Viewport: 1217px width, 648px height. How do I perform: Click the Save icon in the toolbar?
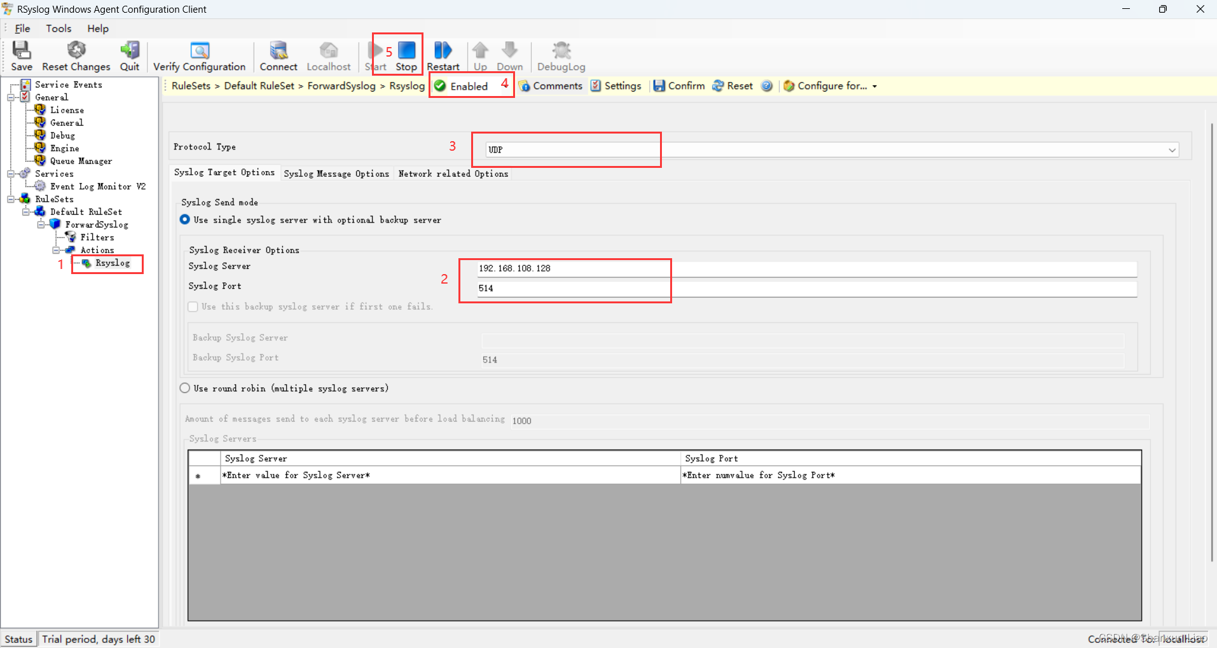coord(21,55)
